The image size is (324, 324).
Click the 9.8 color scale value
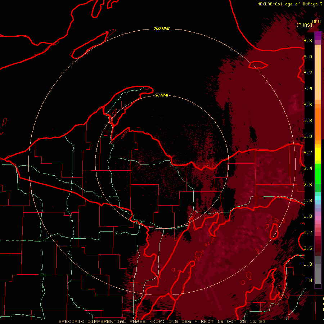(x=308, y=40)
